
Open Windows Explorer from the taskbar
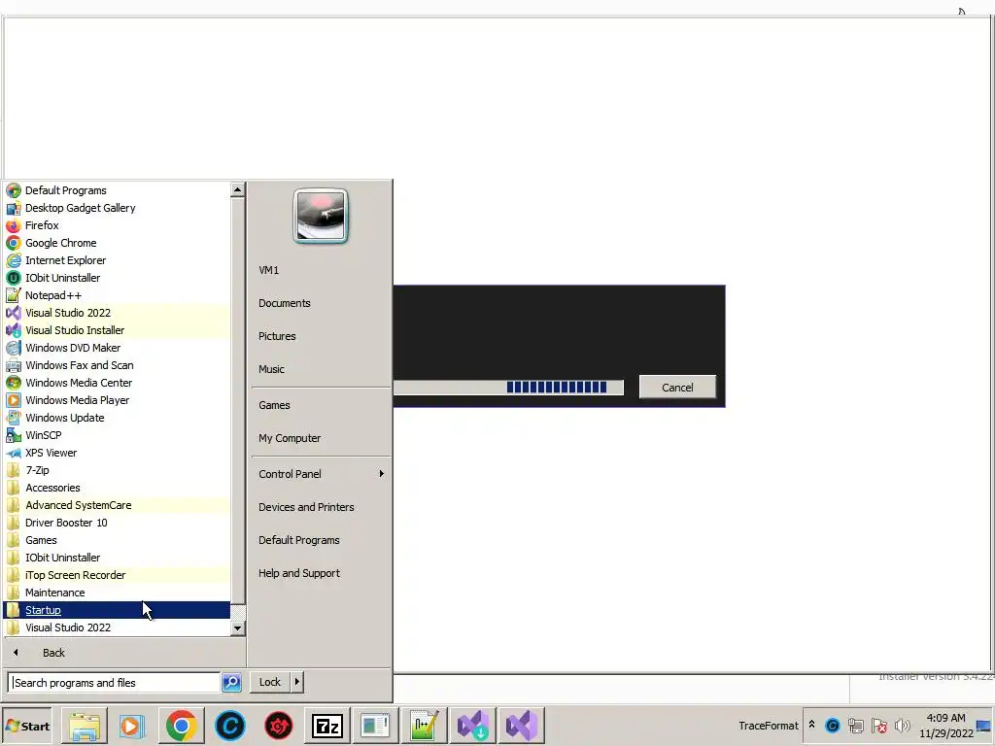coord(84,726)
